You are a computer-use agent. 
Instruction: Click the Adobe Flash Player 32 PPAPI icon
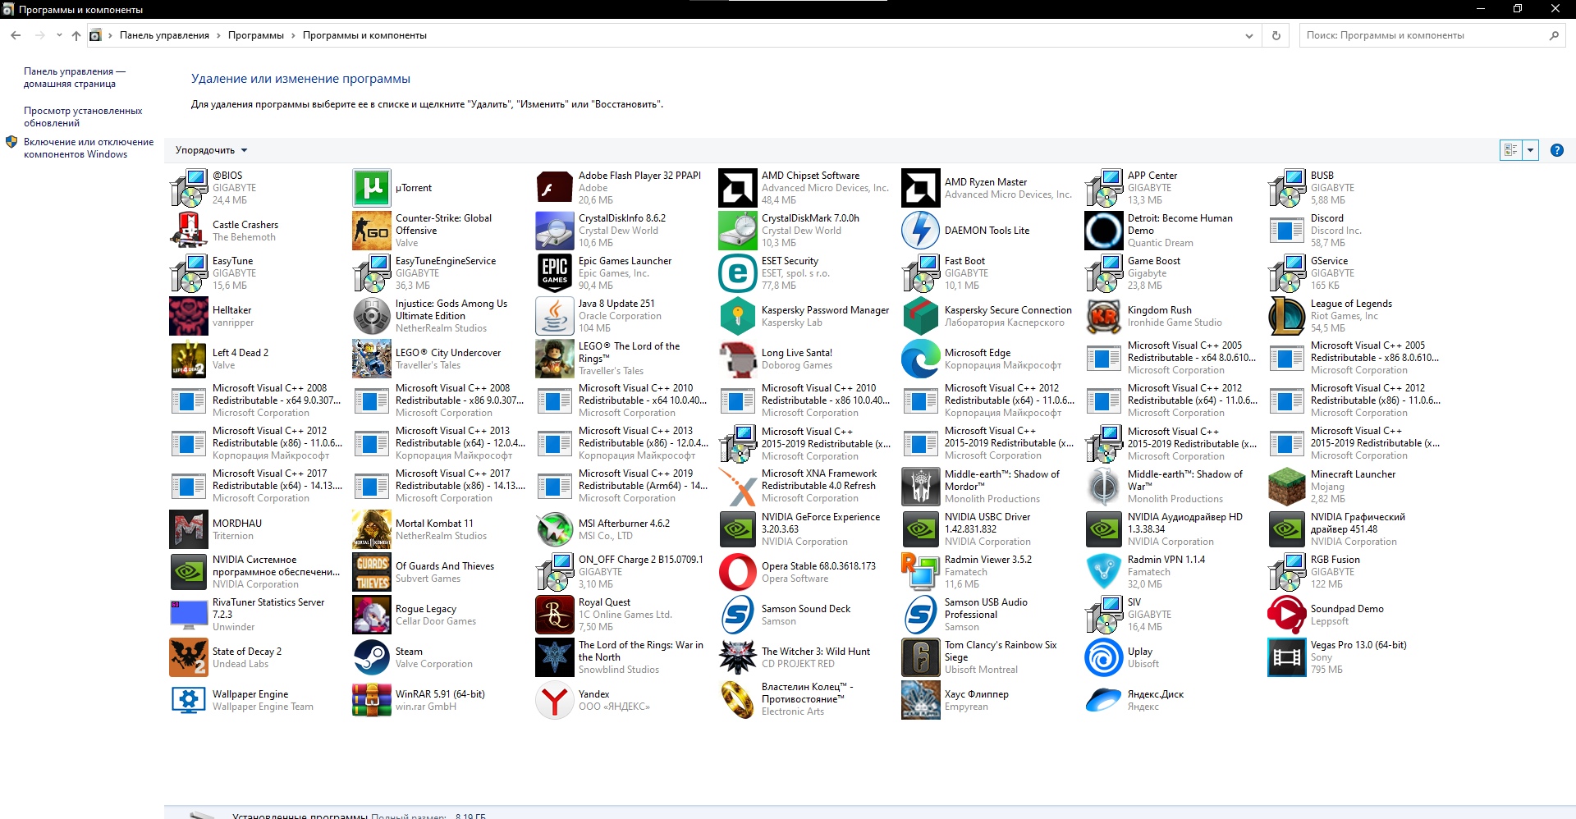(555, 188)
